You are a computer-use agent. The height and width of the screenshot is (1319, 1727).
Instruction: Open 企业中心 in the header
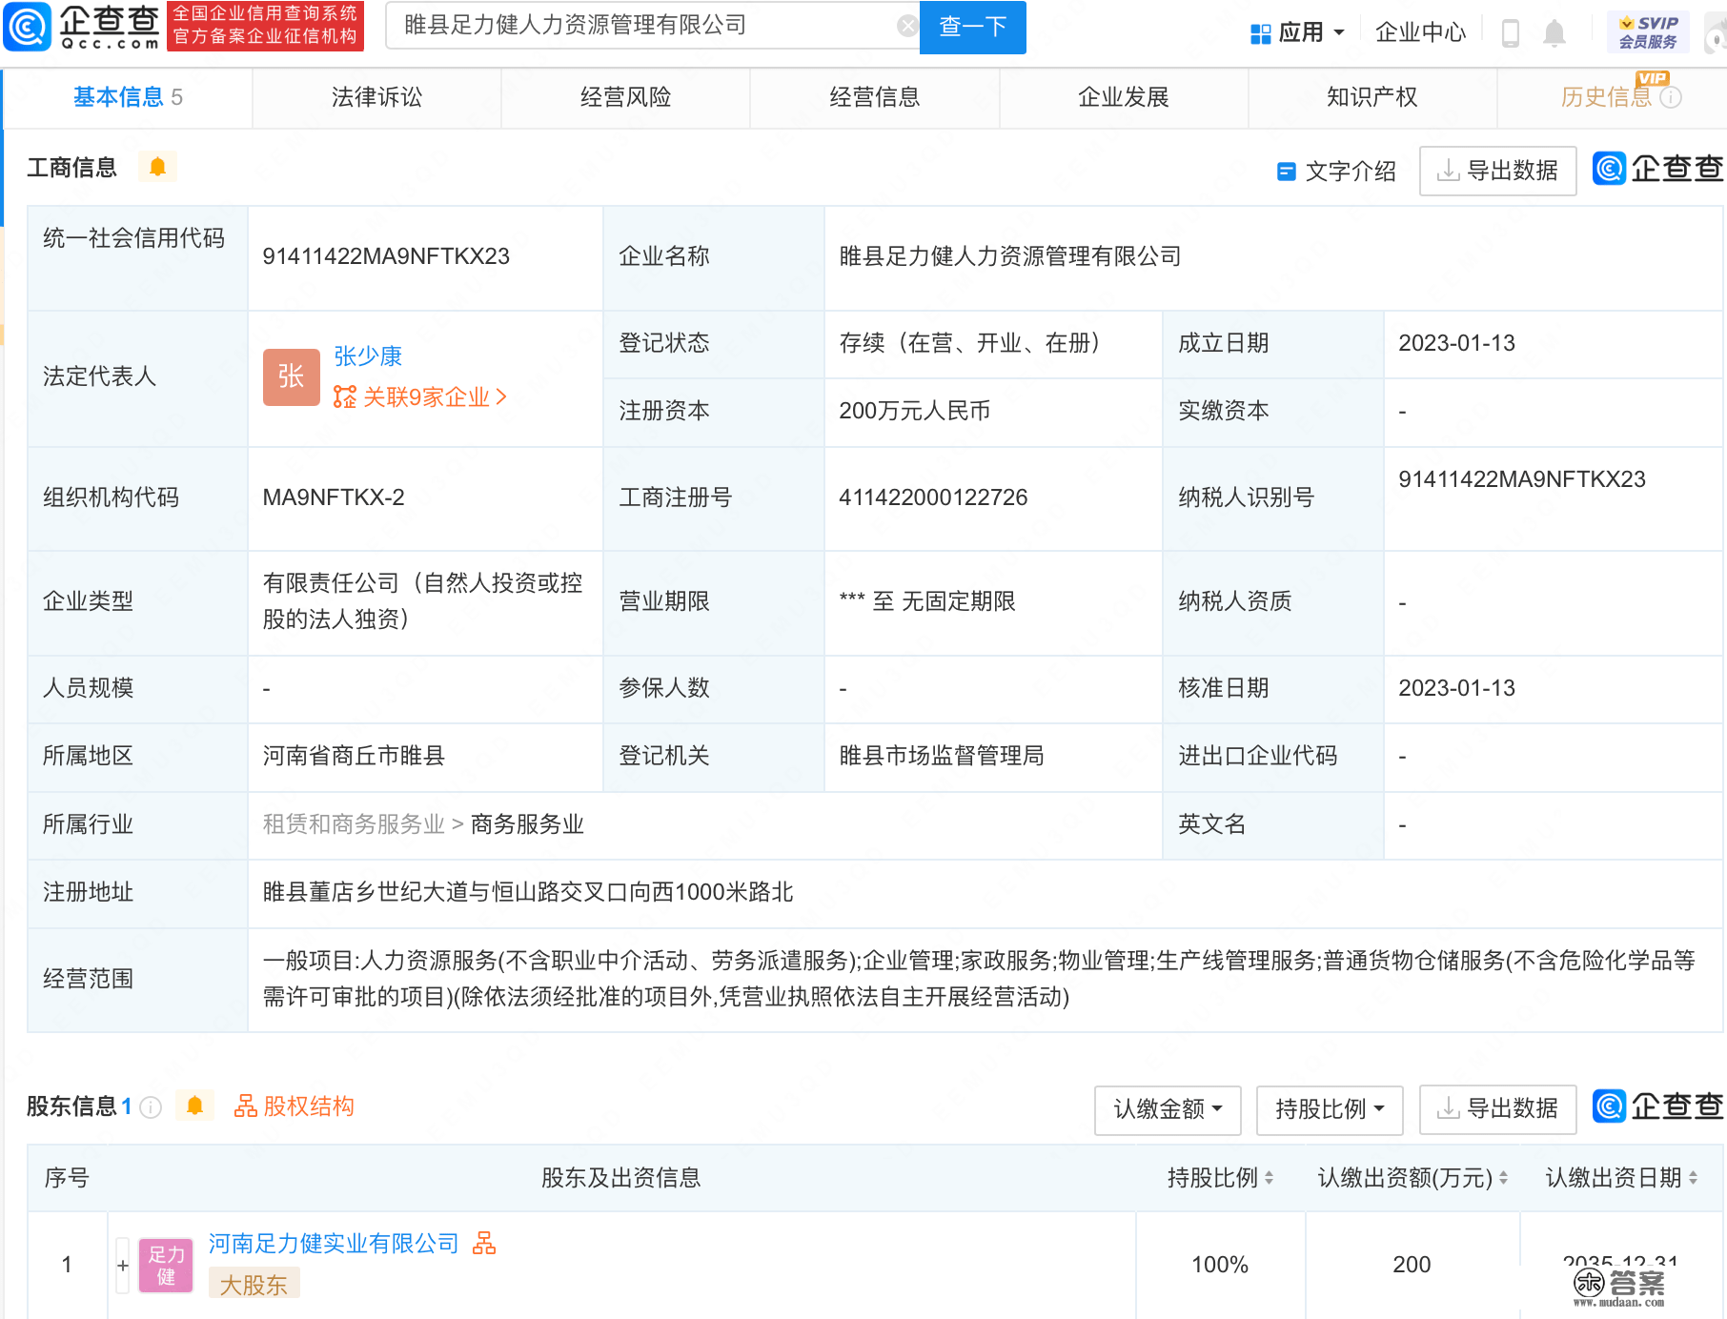coord(1420,33)
